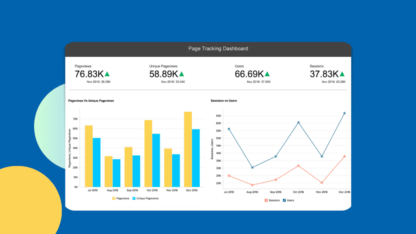Viewport: 416px width, 234px height.
Task: Select the yellow Pageviews bar for Aug 2016
Action: tap(108, 172)
